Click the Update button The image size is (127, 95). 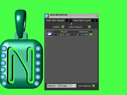point(57,27)
